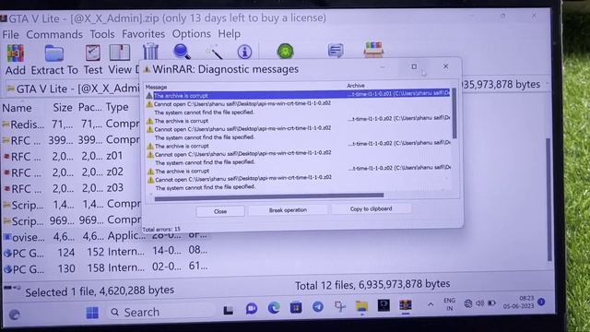Screen dimensions: 590x332
Task: Click the vertical scrollbar in diagnostic messages list
Action: point(454,113)
